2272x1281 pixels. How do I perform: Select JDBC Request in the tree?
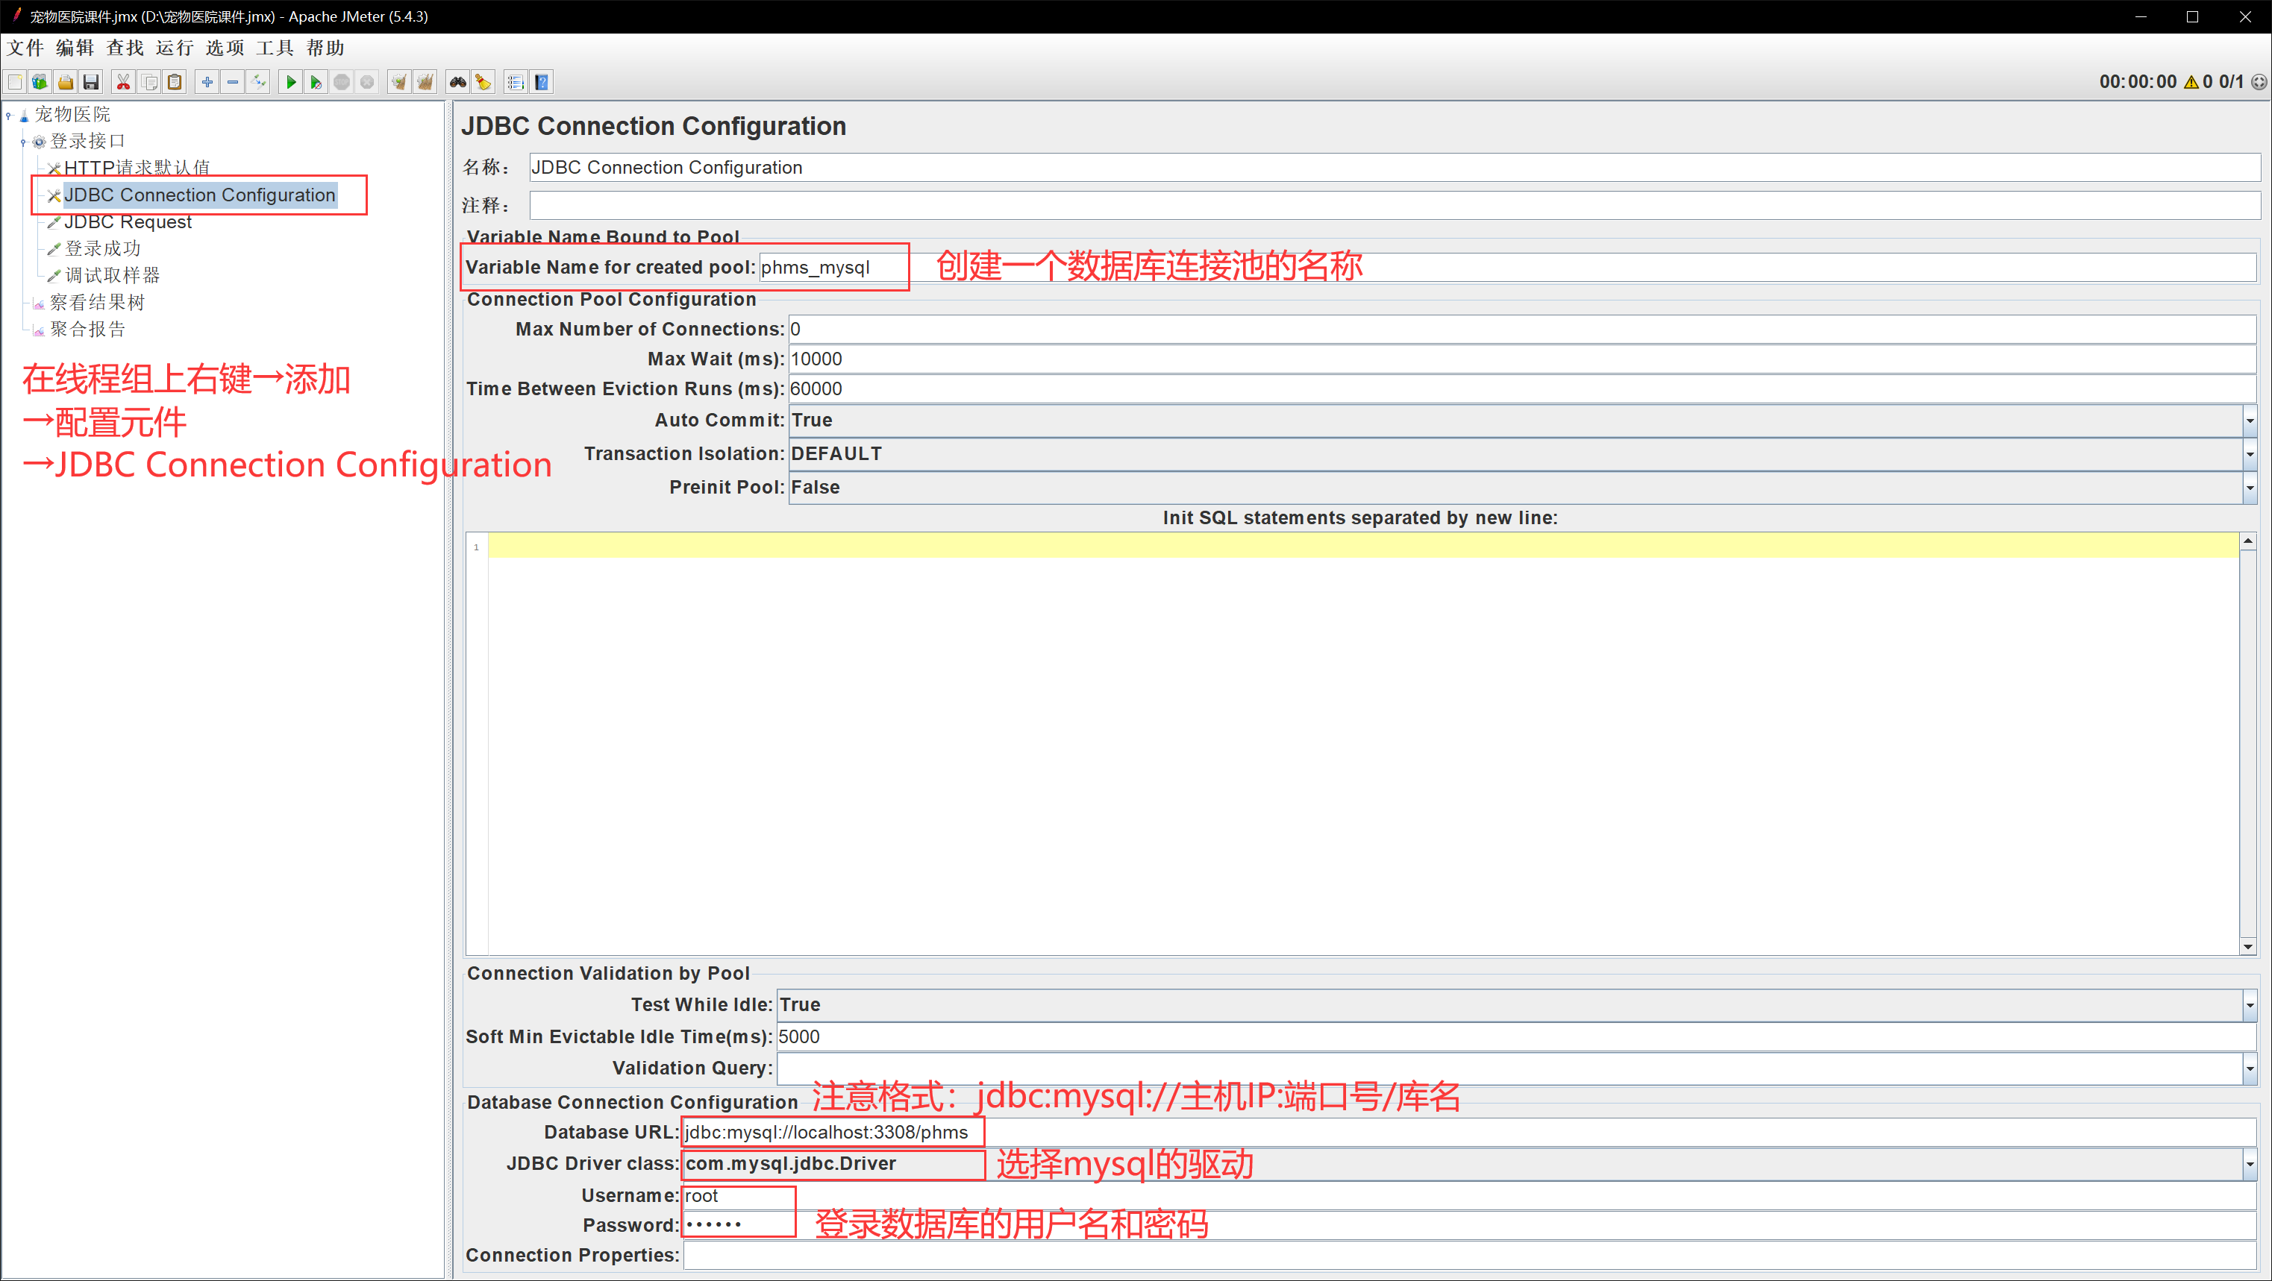tap(127, 222)
